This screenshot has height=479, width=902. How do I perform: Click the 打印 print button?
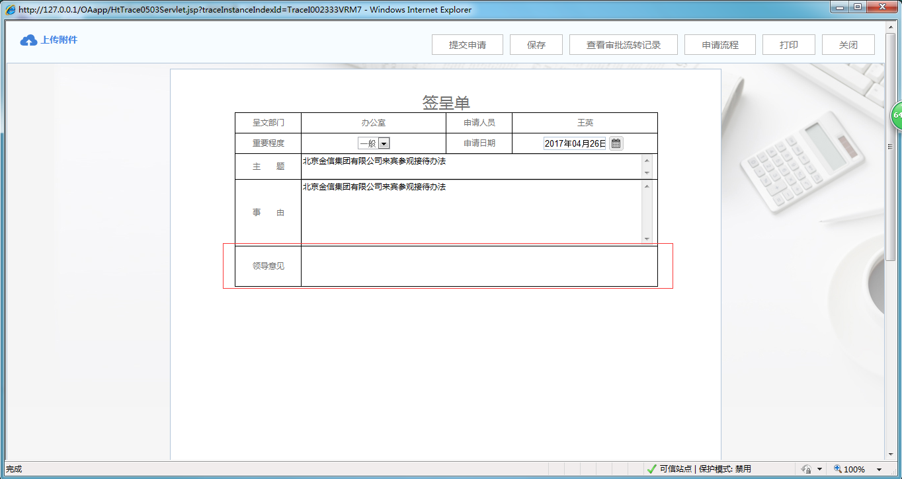click(788, 44)
